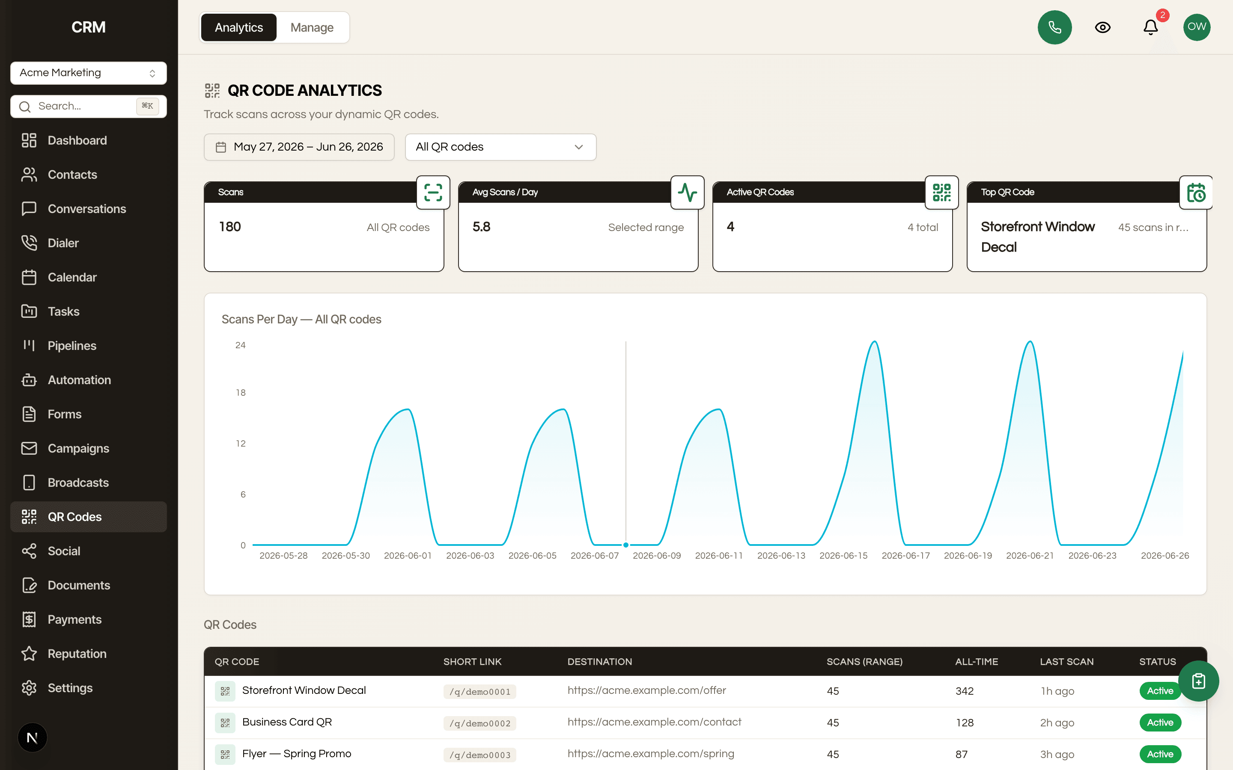This screenshot has height=770, width=1233.
Task: Open Contacts in the sidebar
Action: tap(88, 175)
